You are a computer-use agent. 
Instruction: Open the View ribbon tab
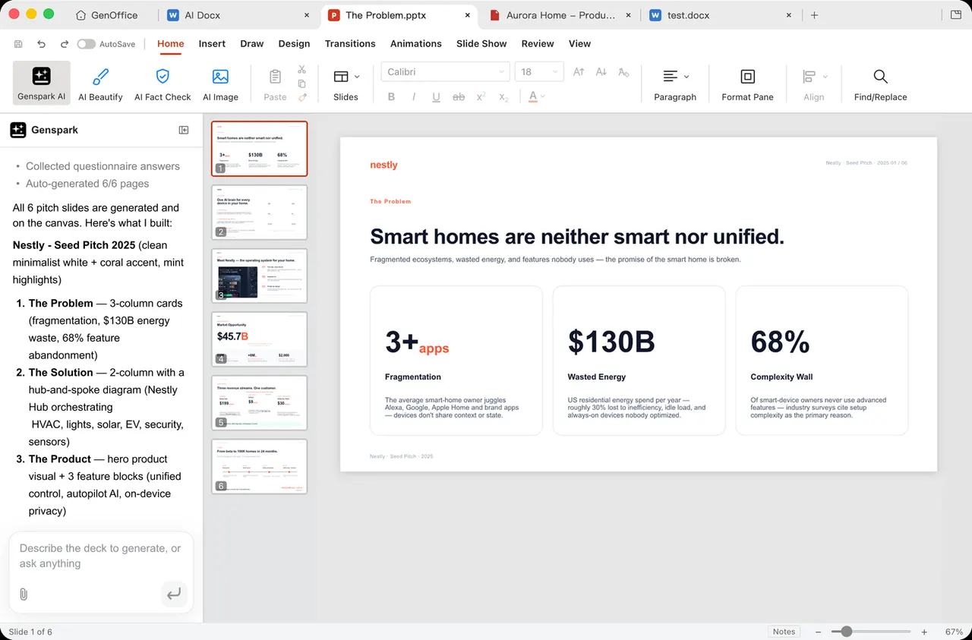579,44
